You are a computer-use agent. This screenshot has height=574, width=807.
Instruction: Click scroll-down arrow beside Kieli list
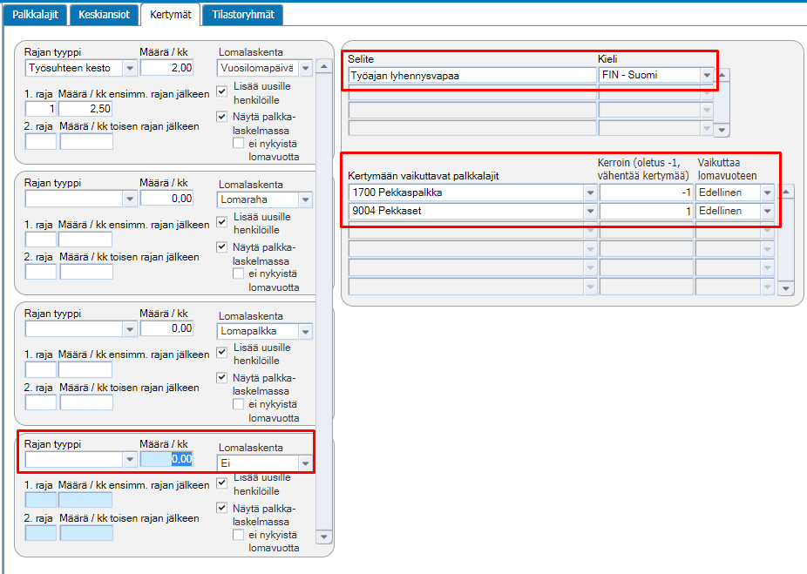click(x=722, y=130)
